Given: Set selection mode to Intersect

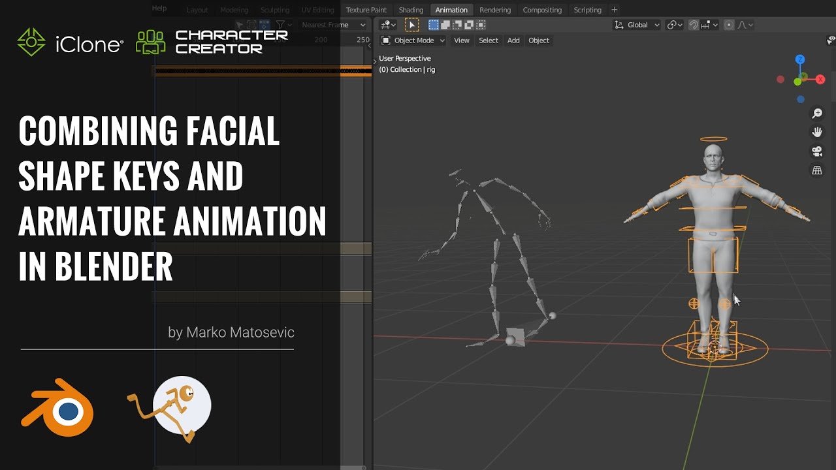Looking at the screenshot, I should tap(481, 25).
